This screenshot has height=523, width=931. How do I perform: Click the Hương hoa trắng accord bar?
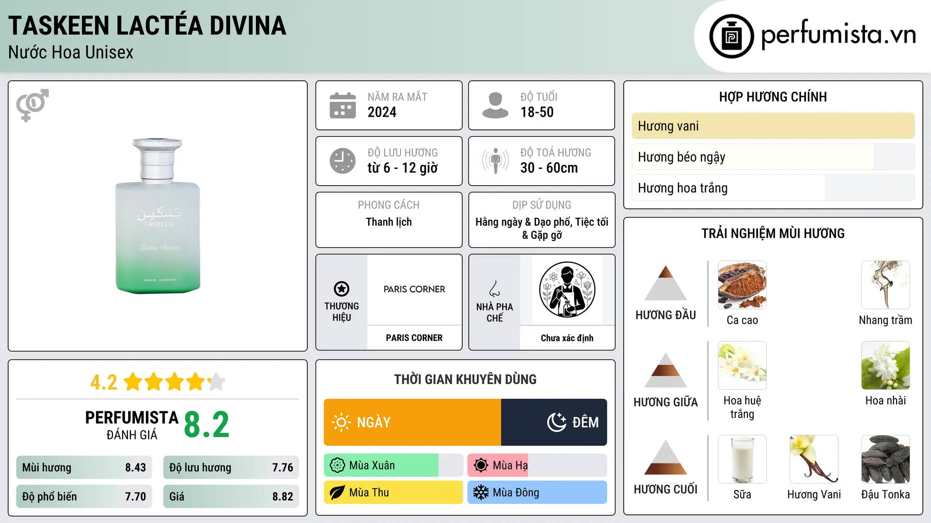[773, 188]
